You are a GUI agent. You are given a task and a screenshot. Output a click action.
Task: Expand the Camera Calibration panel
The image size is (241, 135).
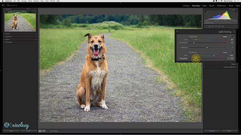point(229,67)
